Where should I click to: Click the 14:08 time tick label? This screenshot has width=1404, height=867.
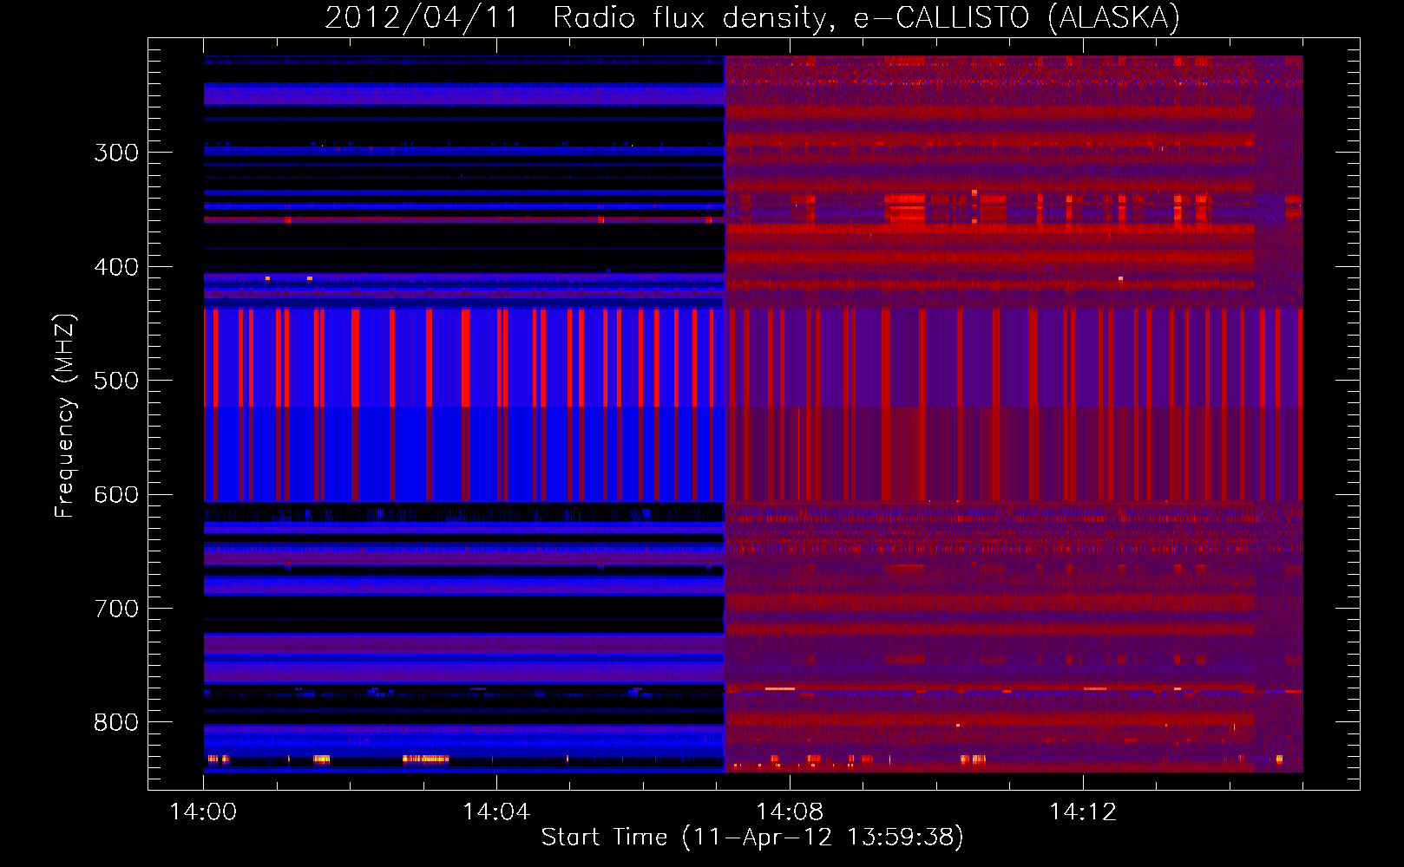click(x=790, y=812)
